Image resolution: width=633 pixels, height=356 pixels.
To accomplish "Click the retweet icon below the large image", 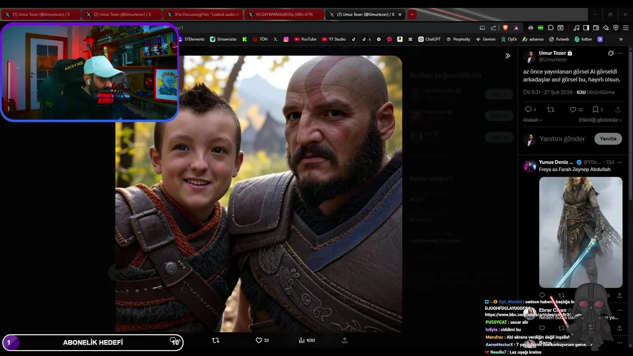I will tap(216, 340).
